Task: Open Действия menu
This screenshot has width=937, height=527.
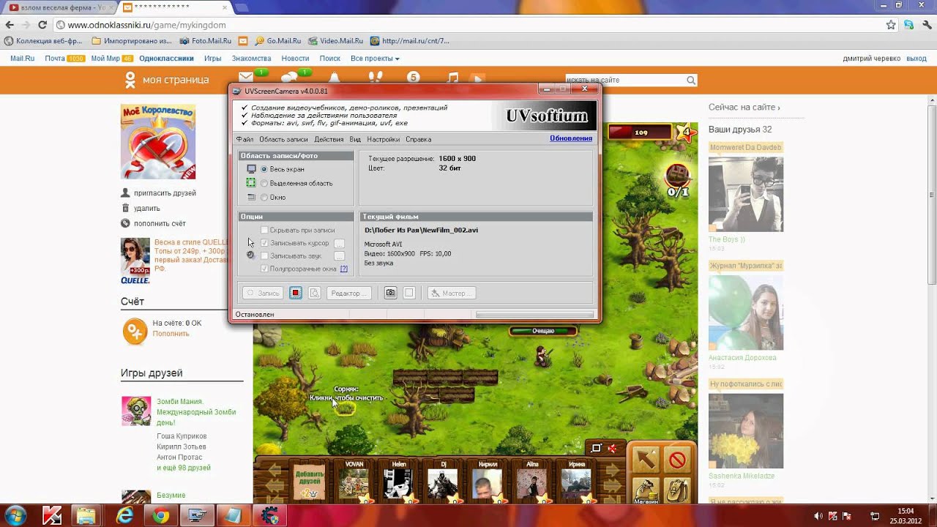Action: [x=329, y=139]
